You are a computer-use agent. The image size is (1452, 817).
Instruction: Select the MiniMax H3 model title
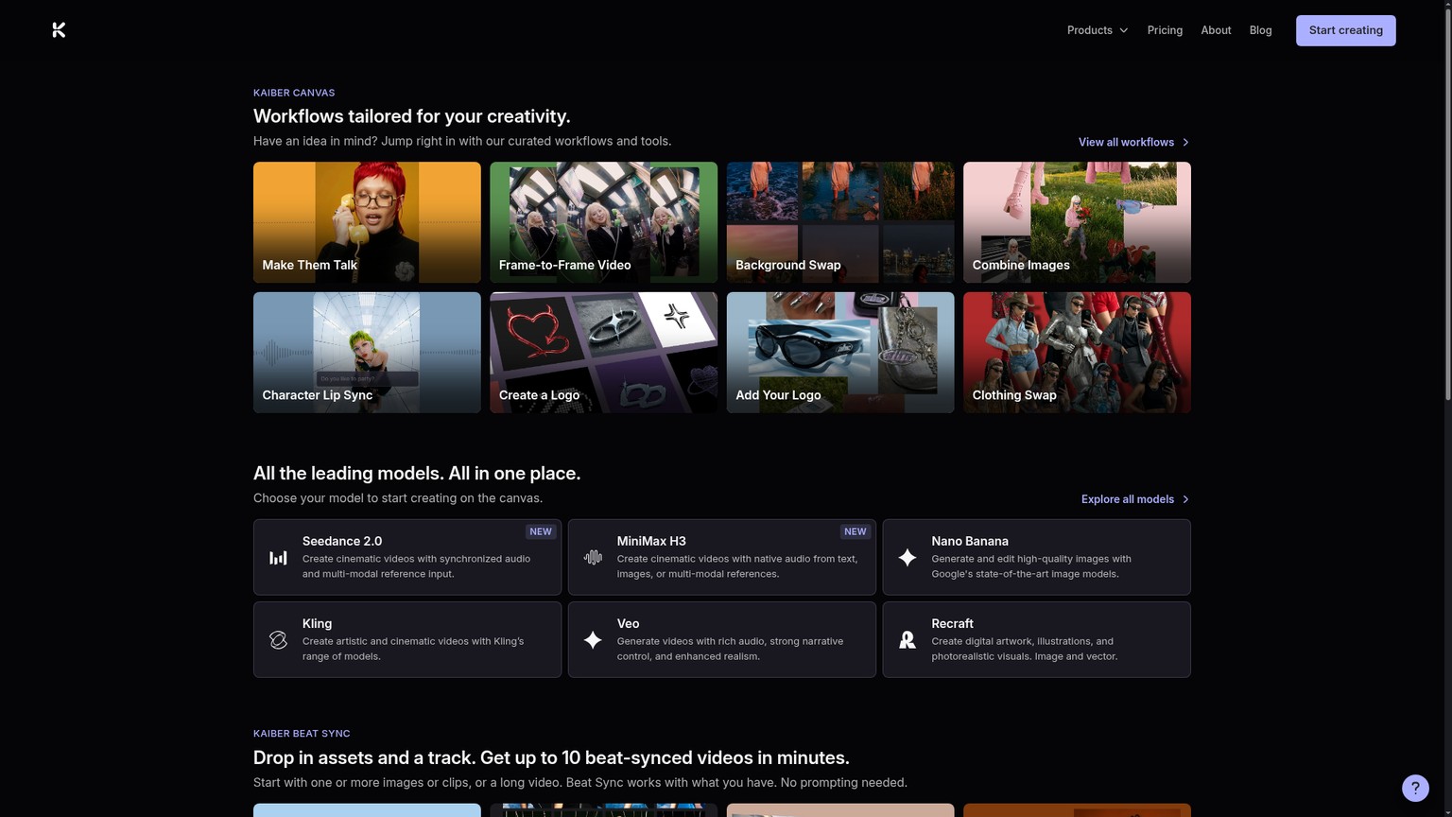tap(651, 541)
